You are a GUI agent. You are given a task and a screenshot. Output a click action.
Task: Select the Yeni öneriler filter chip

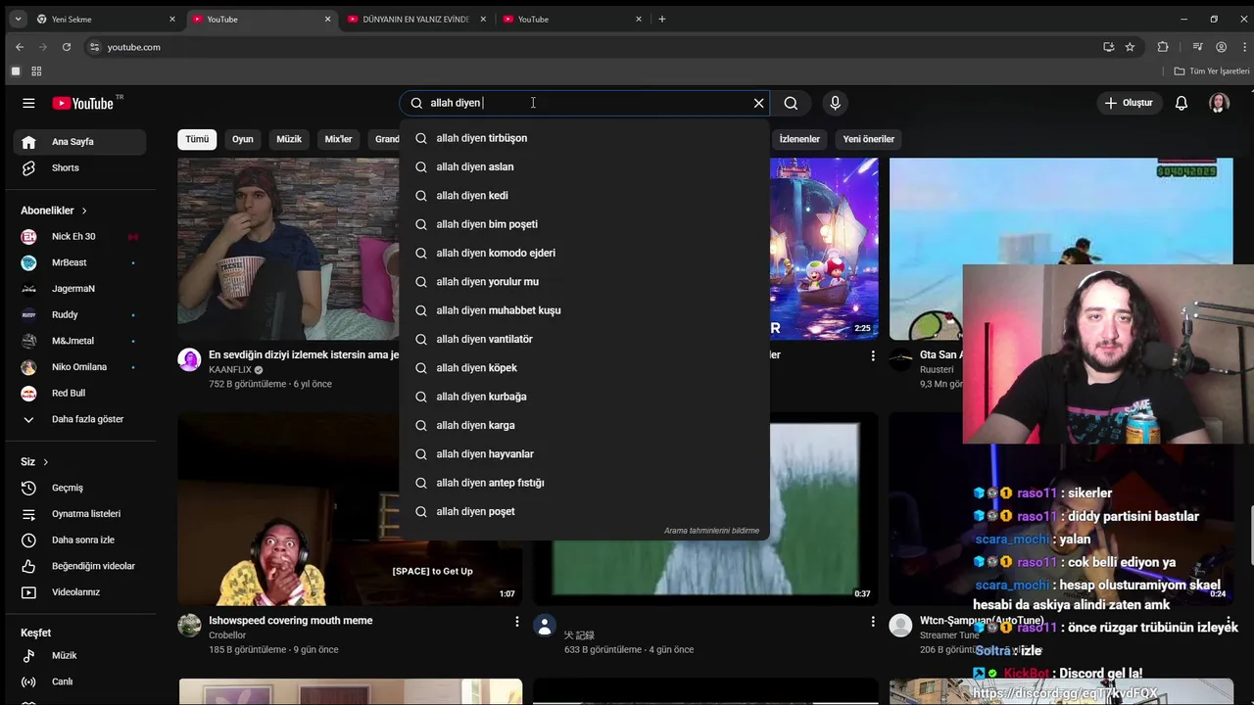point(869,139)
